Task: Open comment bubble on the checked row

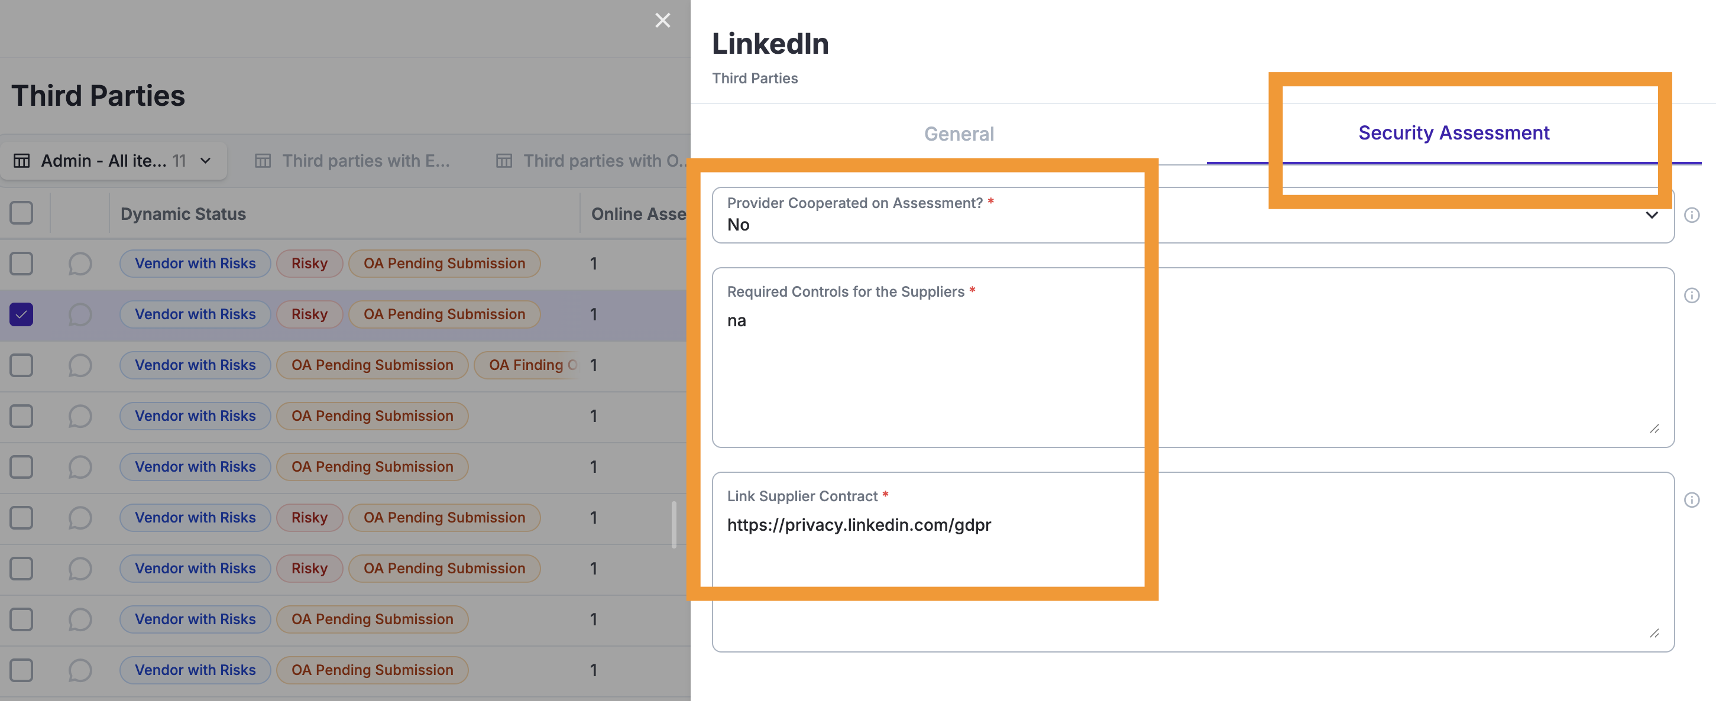Action: [80, 314]
